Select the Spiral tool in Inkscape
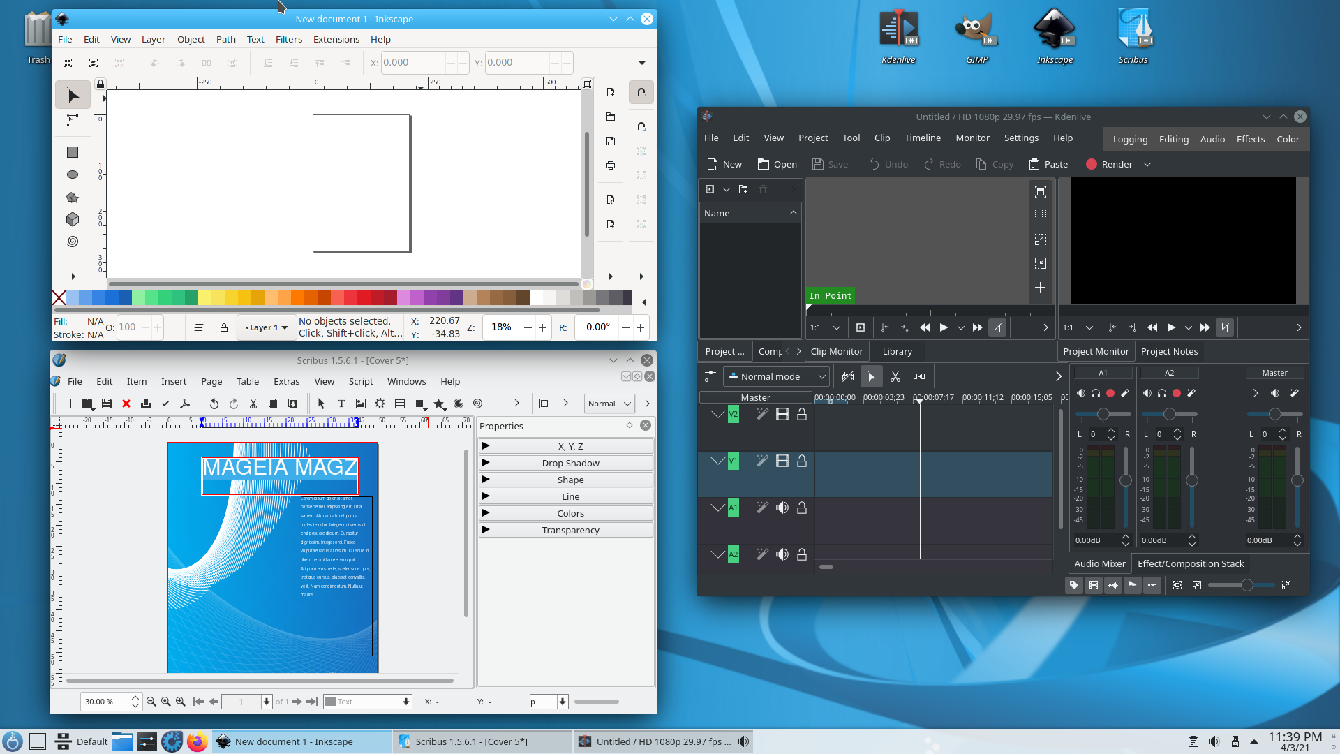This screenshot has width=1340, height=754. pyautogui.click(x=73, y=242)
